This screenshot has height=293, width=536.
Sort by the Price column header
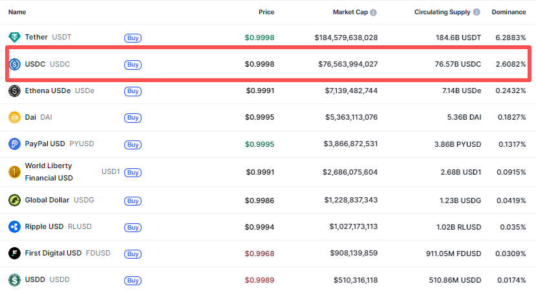[266, 12]
